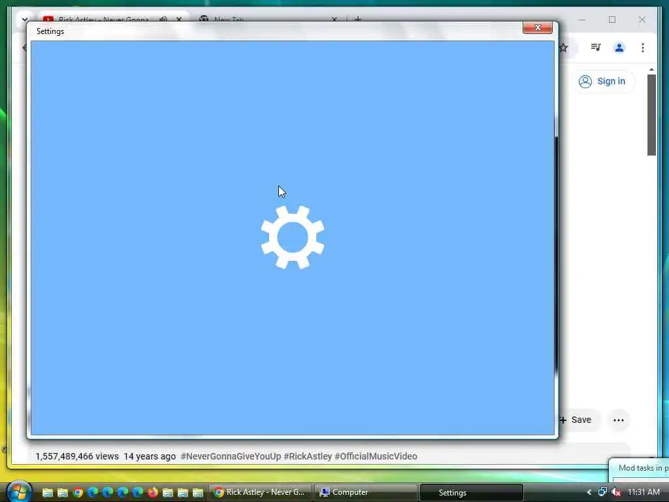The height and width of the screenshot is (502, 669).
Task: Bookmark this page with the star icon
Action: click(x=564, y=48)
